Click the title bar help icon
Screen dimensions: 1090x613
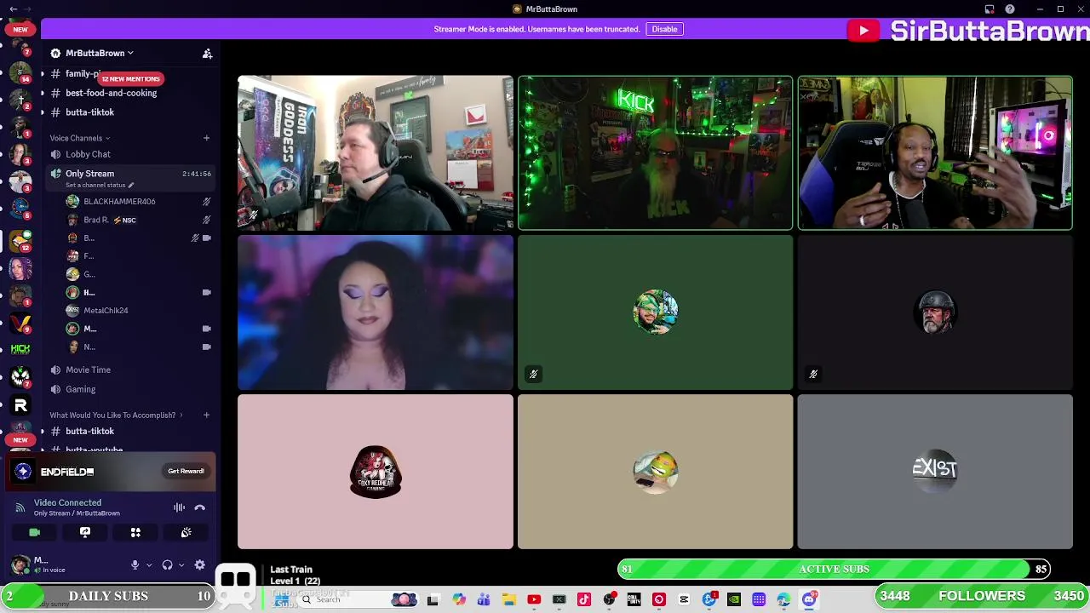coord(1010,9)
